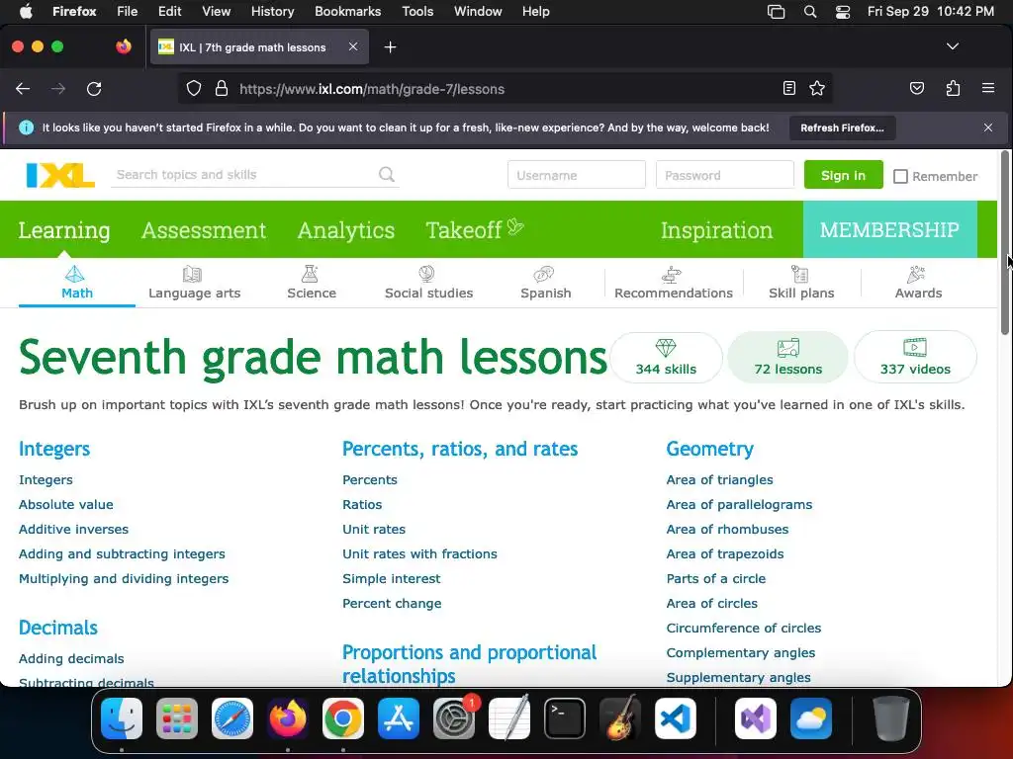Dismiss the Firefox refresh notification bar
The width and height of the screenshot is (1013, 759).
pyautogui.click(x=988, y=127)
